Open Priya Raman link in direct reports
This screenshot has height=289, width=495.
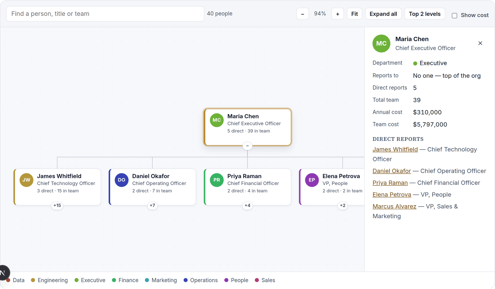tap(390, 183)
